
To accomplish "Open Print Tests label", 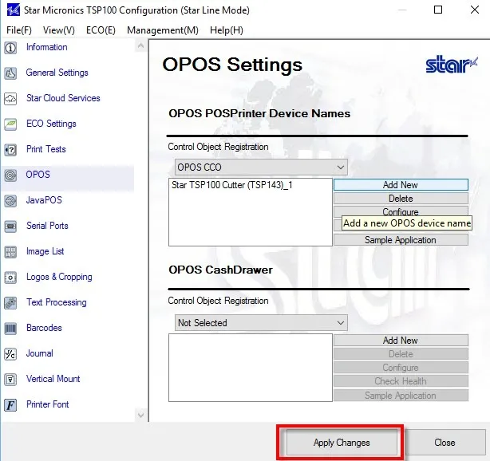I will pos(46,149).
